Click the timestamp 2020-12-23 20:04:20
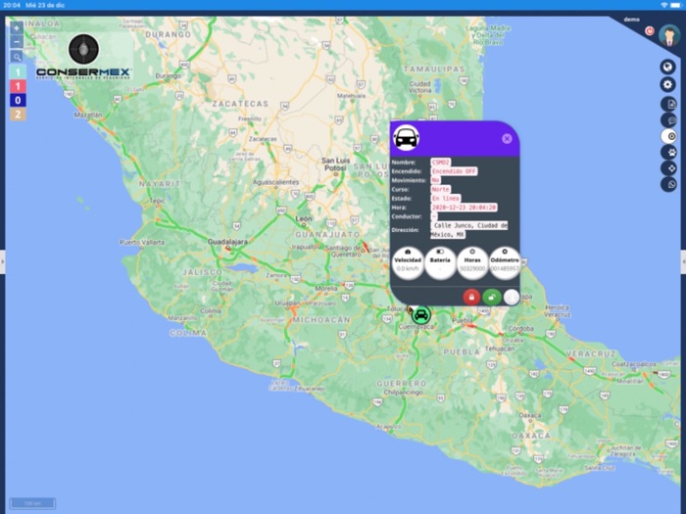This screenshot has width=686, height=514. 465,208
